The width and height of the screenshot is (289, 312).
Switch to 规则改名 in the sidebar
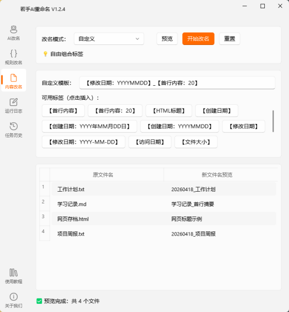tap(13, 57)
